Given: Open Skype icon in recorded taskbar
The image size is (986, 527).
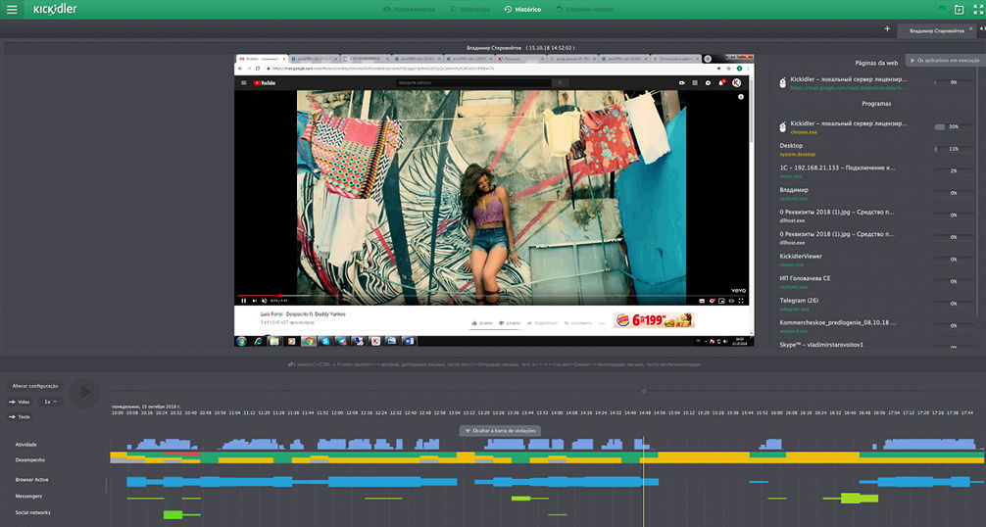Looking at the screenshot, I should (x=325, y=341).
